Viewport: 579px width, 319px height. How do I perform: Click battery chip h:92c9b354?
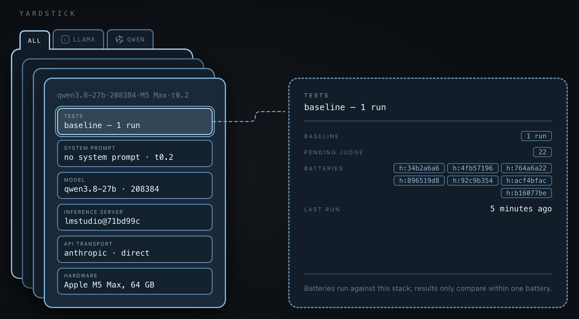473,180
